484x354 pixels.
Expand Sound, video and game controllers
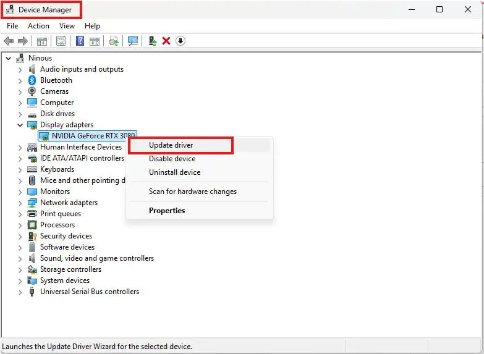coord(20,259)
